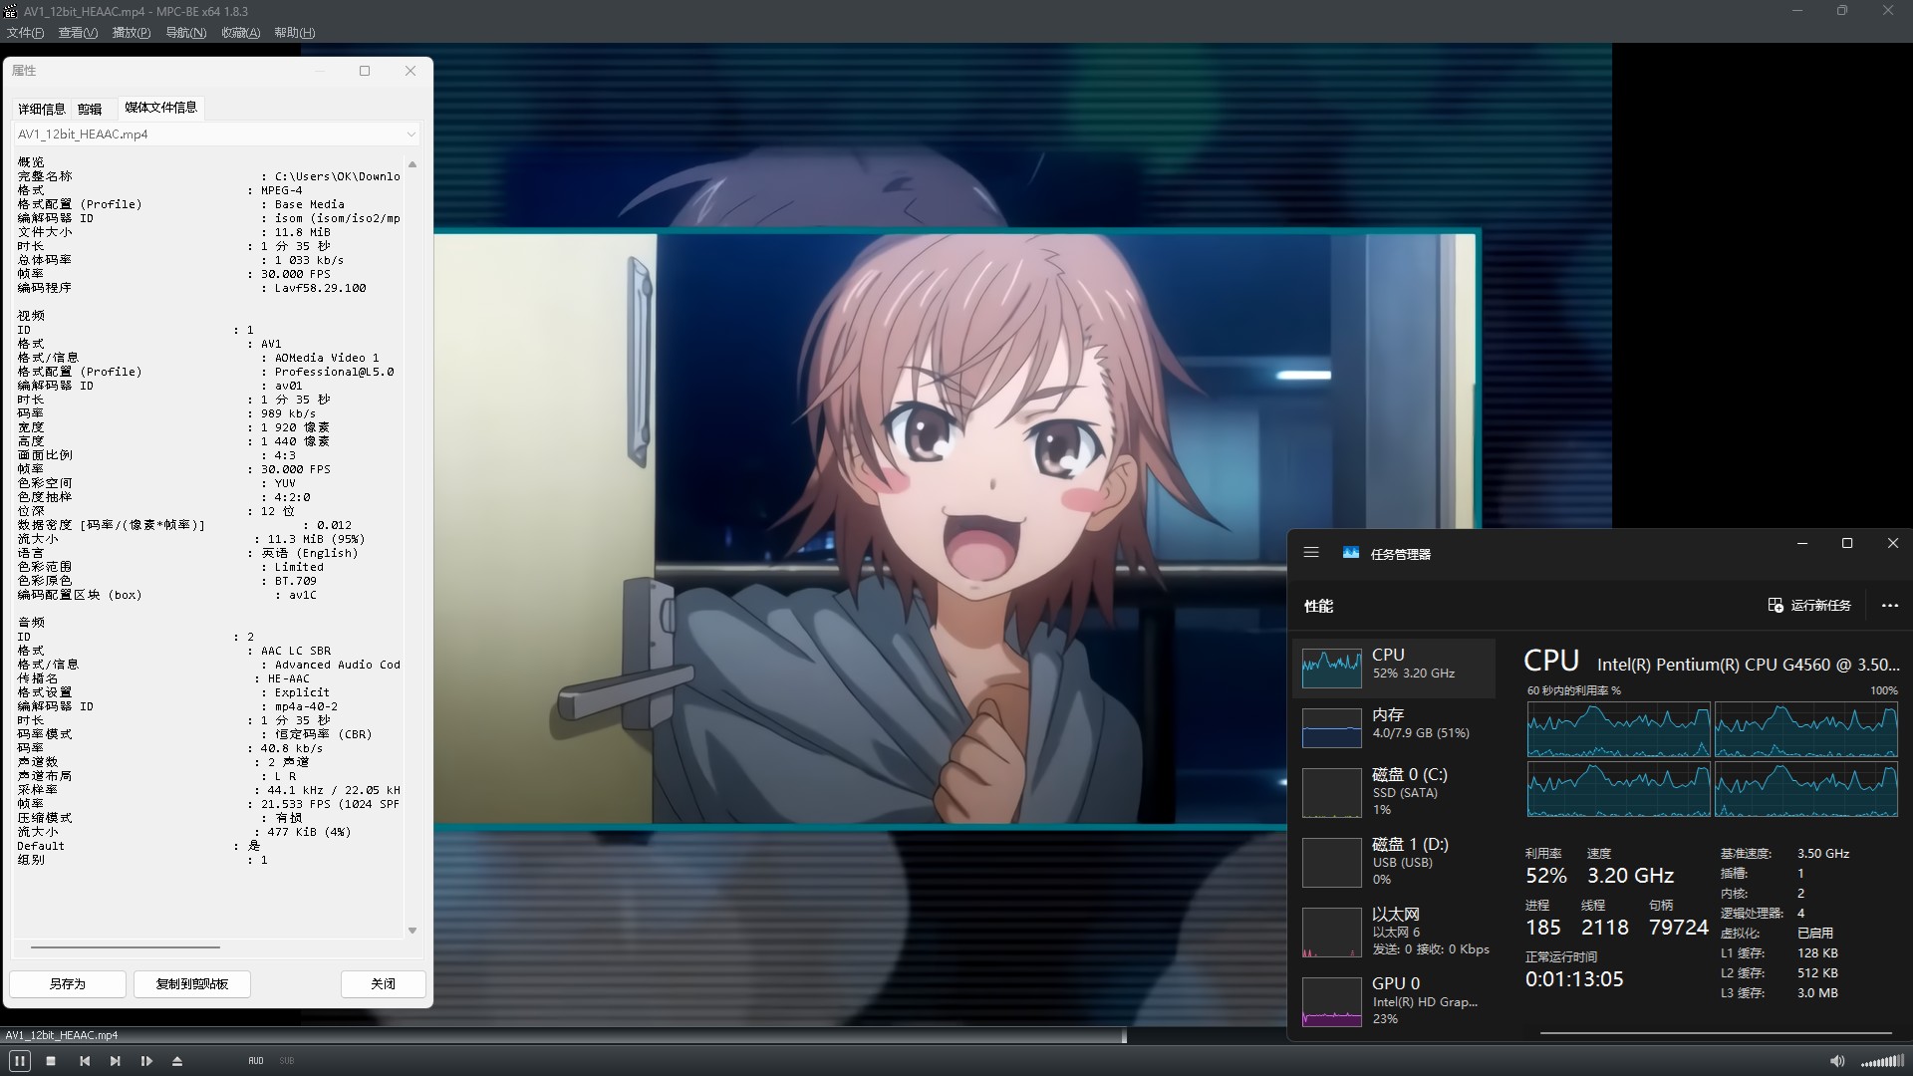This screenshot has width=1913, height=1076.
Task: Select the GPU 0 performance entry
Action: [1394, 1001]
